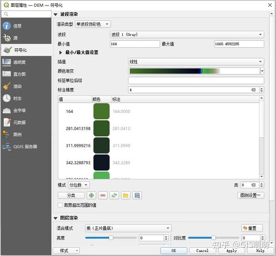The image size is (276, 256).
Task: Click the save color map floppy icon
Action: click(x=137, y=195)
